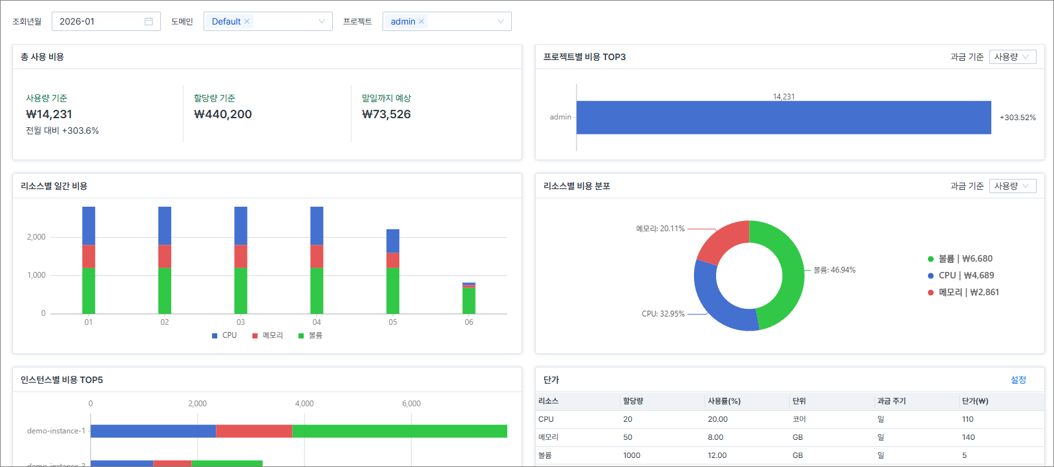Select the CPU row in unit price table

click(x=790, y=419)
